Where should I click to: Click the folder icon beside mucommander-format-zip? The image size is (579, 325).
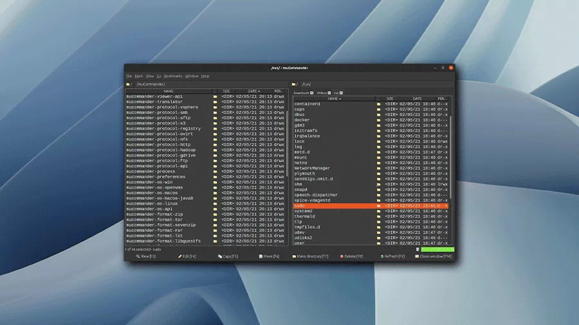pos(215,215)
